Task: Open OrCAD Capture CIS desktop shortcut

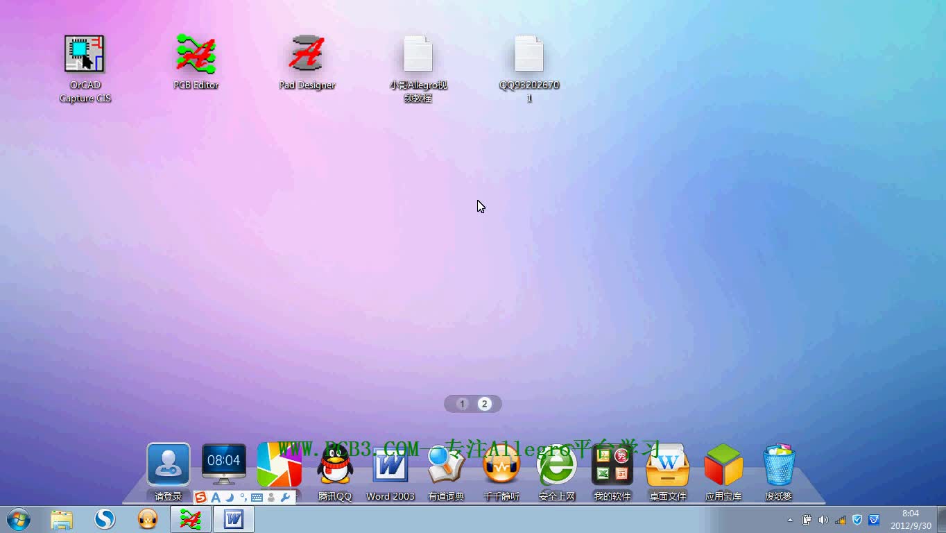Action: point(85,54)
